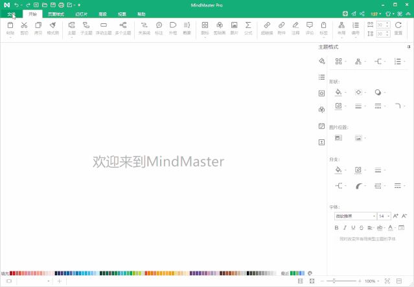This screenshot has width=414, height=287.
Task: Add an attachment with the paperclip icon
Action: [281, 29]
